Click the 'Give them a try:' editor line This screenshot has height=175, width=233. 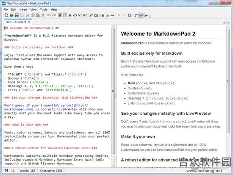19,67
